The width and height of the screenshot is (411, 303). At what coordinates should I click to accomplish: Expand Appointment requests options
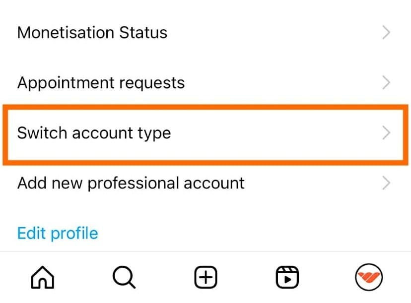[x=387, y=82]
